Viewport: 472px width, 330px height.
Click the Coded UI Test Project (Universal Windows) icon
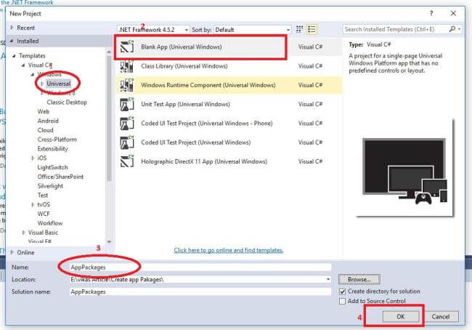[127, 142]
